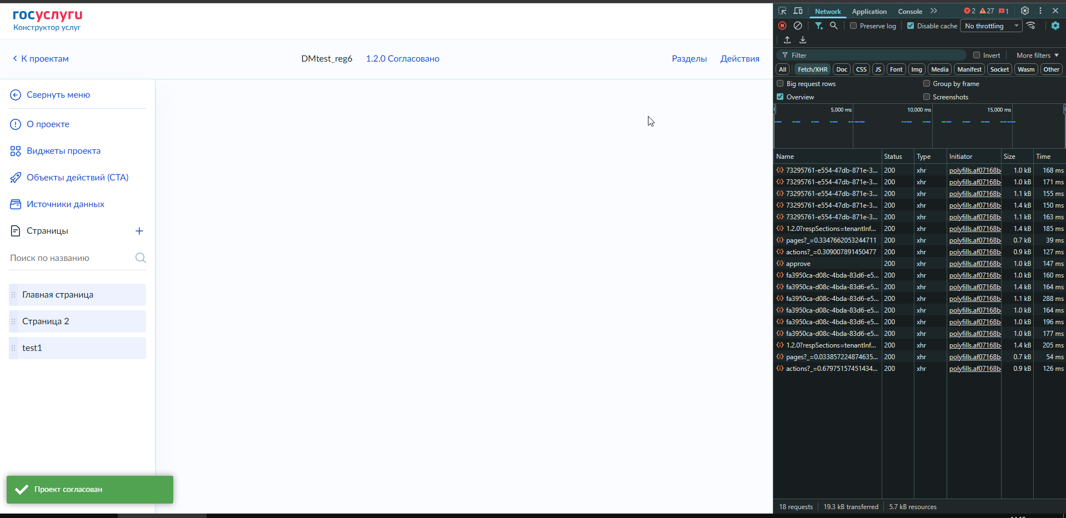Toggle the device toolbar icon

pyautogui.click(x=798, y=11)
